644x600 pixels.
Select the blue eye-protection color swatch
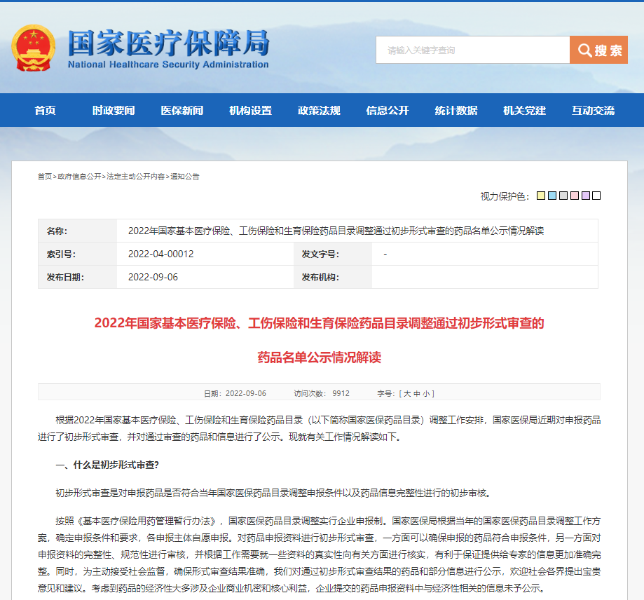[x=551, y=196]
